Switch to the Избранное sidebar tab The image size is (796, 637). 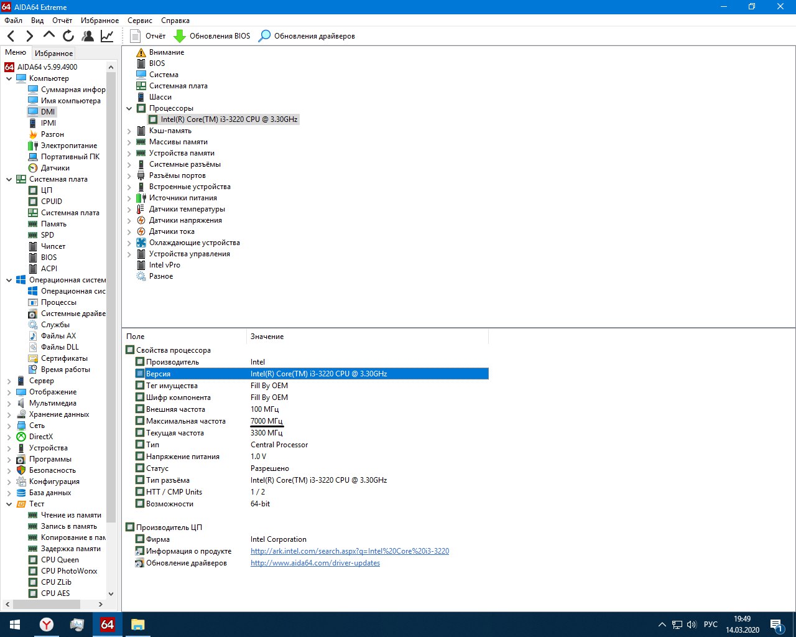pyautogui.click(x=53, y=53)
